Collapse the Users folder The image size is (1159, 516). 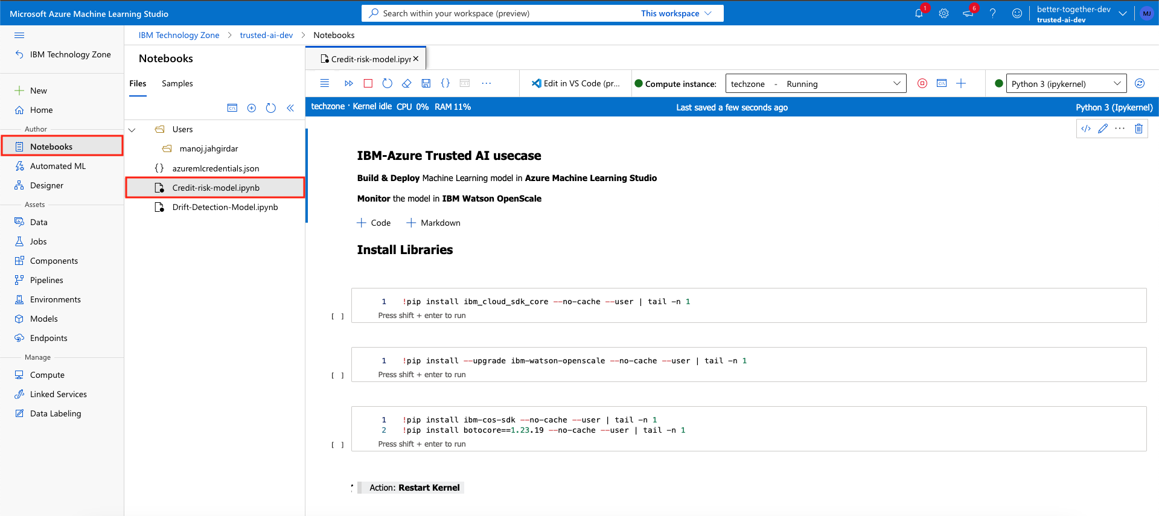point(132,130)
